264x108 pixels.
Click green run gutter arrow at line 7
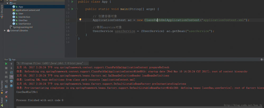click(72, 2)
